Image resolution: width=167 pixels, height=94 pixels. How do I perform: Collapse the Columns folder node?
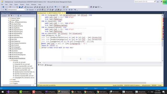(x=10, y=60)
